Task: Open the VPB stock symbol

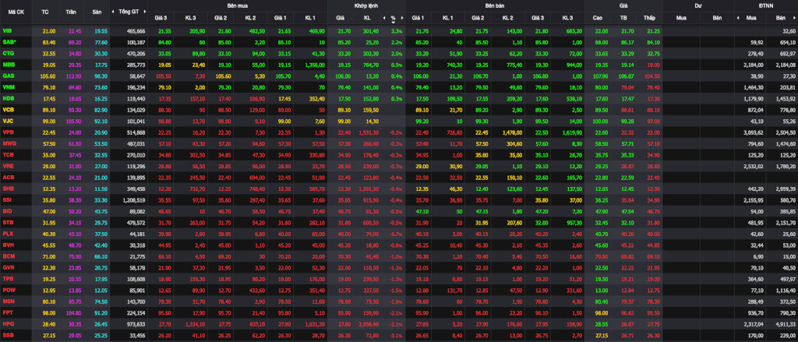Action: (x=8, y=132)
